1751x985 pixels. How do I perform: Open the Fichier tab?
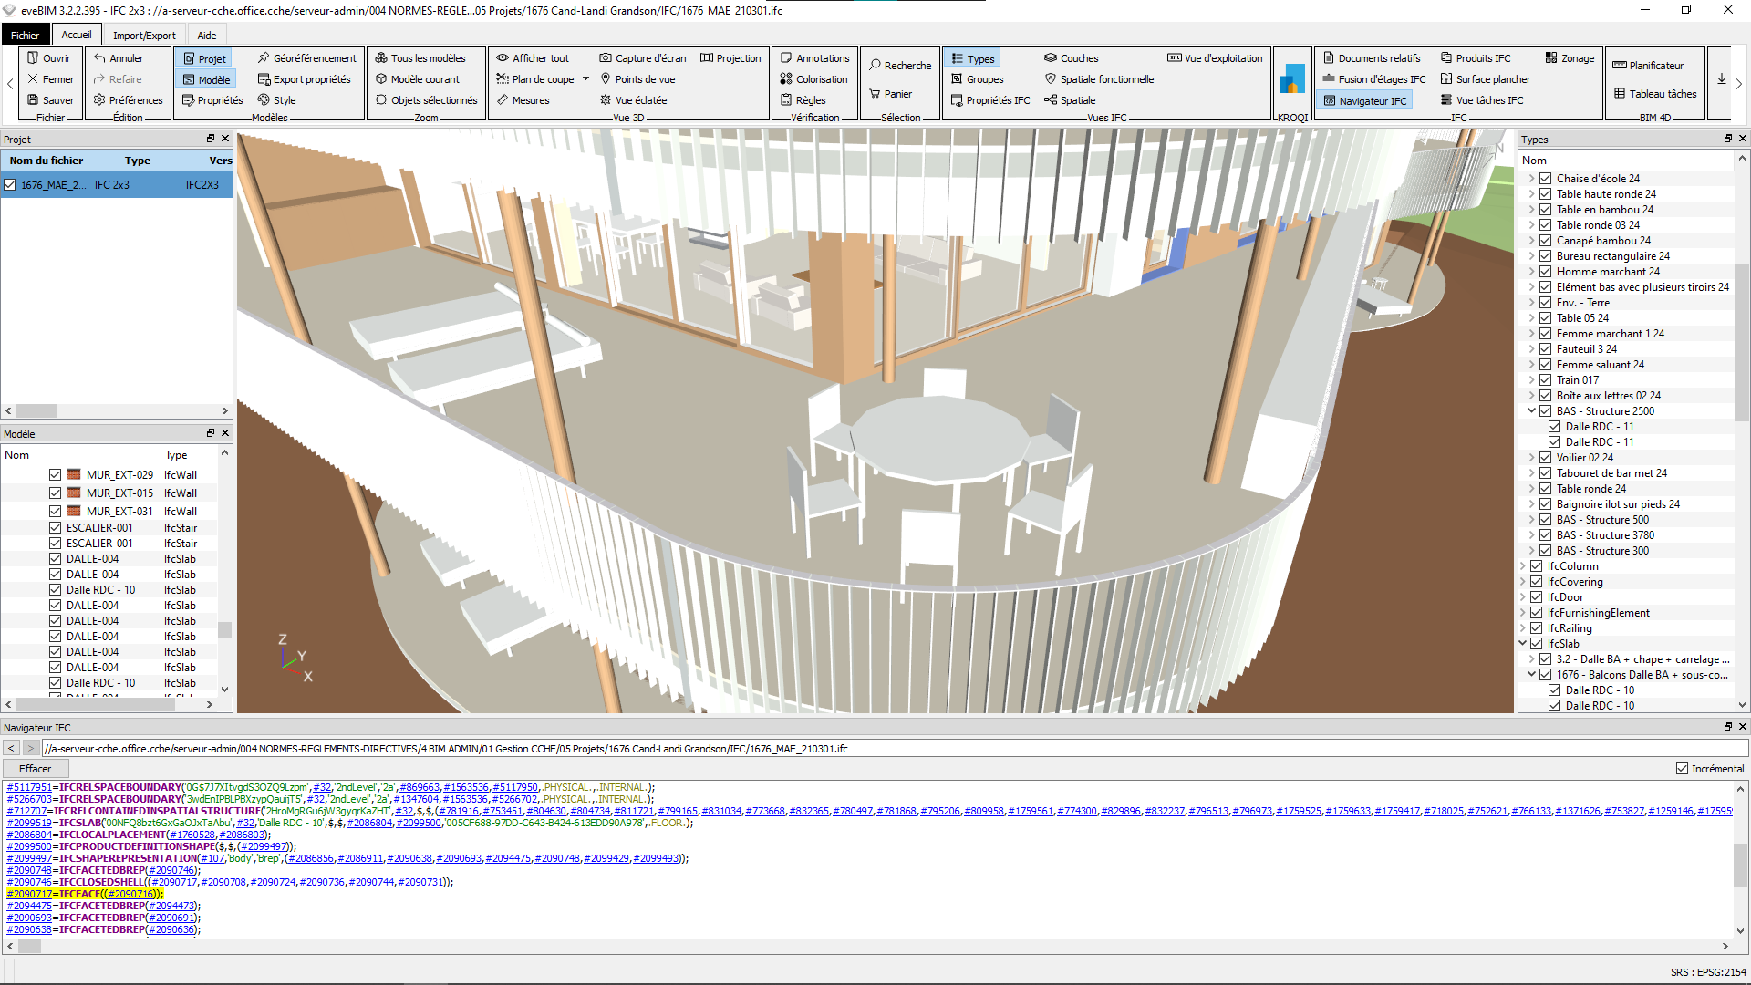tap(26, 36)
